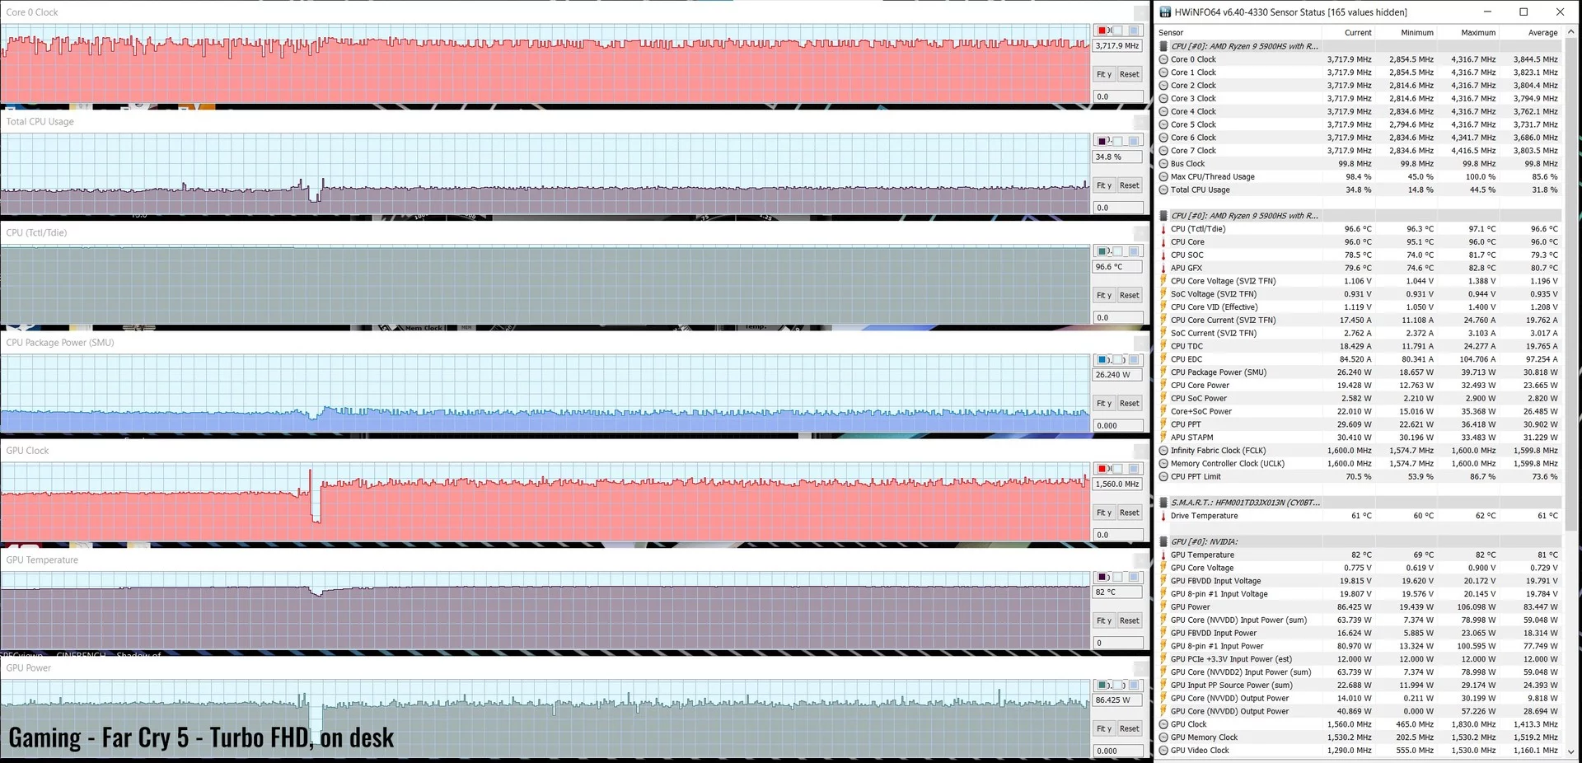Click the 96.6 °C value field in the CPU (Tctl/Tdie) graph

coord(1117,267)
